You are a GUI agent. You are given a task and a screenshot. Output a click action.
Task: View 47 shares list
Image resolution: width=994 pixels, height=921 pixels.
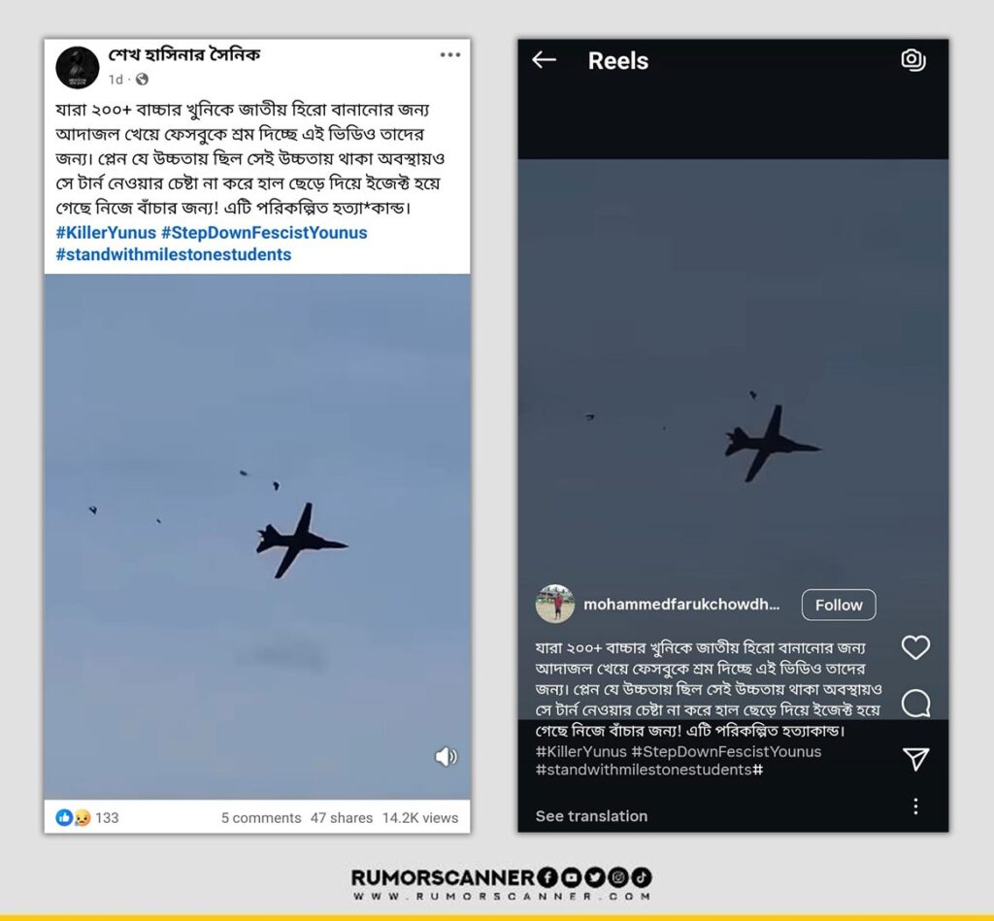point(342,818)
